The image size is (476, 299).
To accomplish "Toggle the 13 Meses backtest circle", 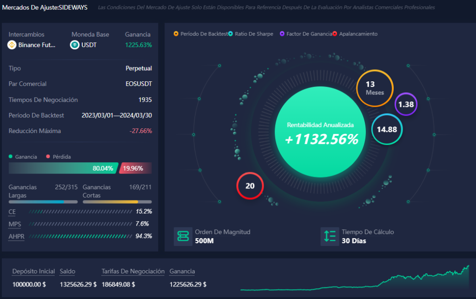I will [x=375, y=88].
